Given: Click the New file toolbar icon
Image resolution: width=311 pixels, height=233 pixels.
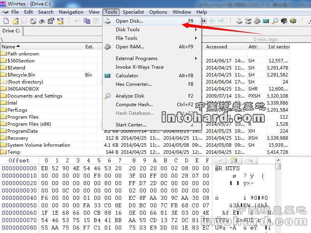Looking at the screenshot, I should (6, 21).
